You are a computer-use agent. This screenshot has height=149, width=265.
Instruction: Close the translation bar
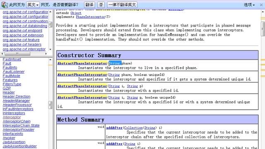point(261,5)
